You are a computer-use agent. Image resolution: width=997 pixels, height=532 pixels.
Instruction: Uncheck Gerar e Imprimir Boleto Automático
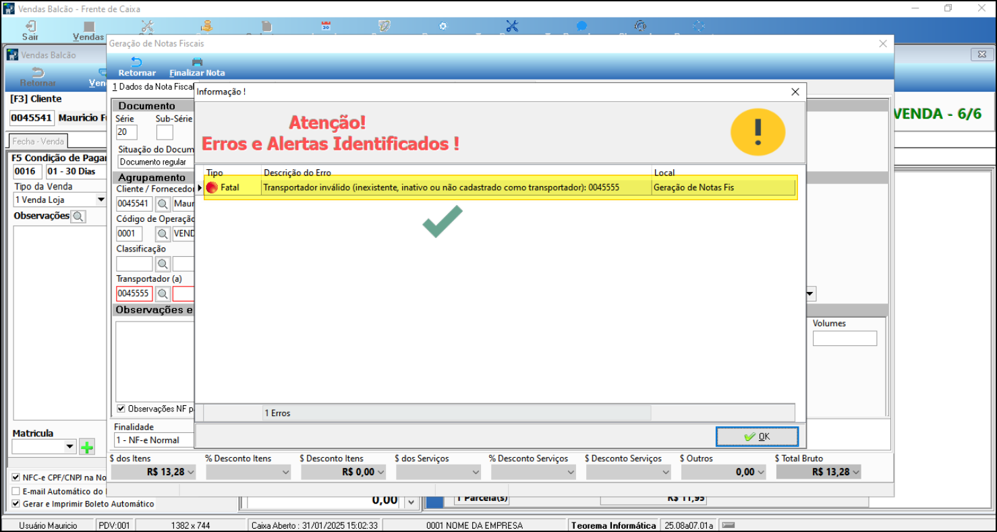coord(16,504)
